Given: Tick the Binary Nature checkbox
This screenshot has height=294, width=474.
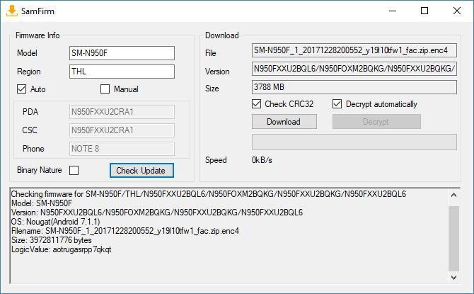Looking at the screenshot, I should [74, 170].
